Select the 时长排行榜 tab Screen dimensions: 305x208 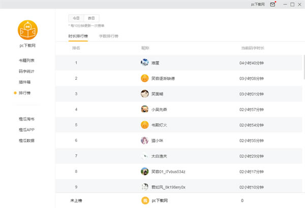pos(78,36)
